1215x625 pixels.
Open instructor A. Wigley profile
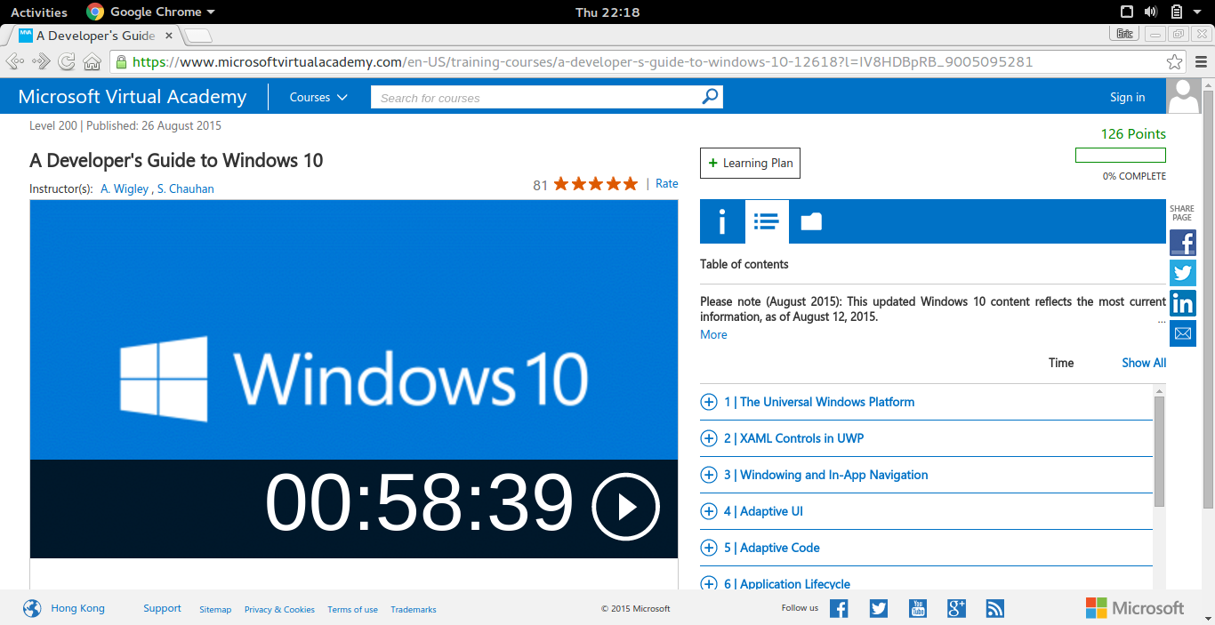point(125,188)
